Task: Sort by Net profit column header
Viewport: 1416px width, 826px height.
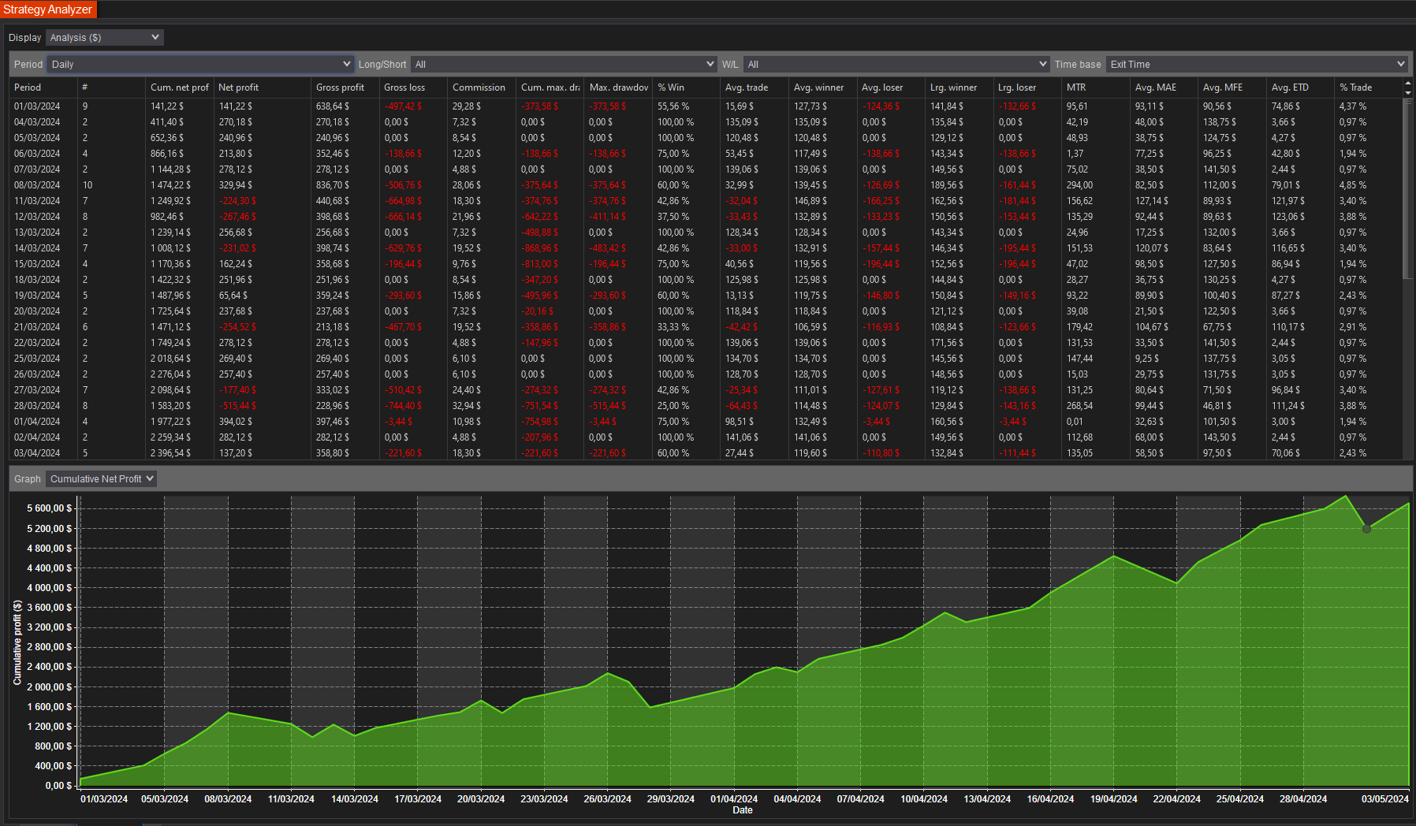Action: click(263, 87)
